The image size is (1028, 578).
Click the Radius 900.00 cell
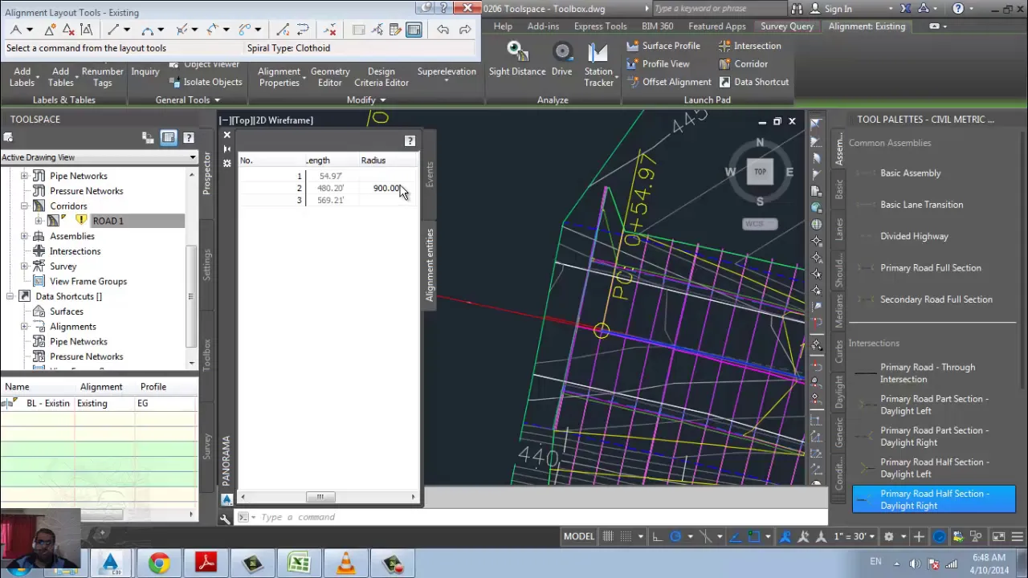tap(387, 188)
